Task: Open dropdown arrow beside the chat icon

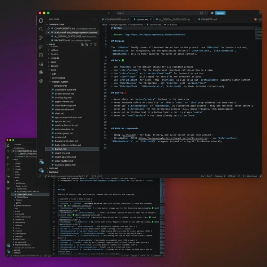Action: pos(206,13)
